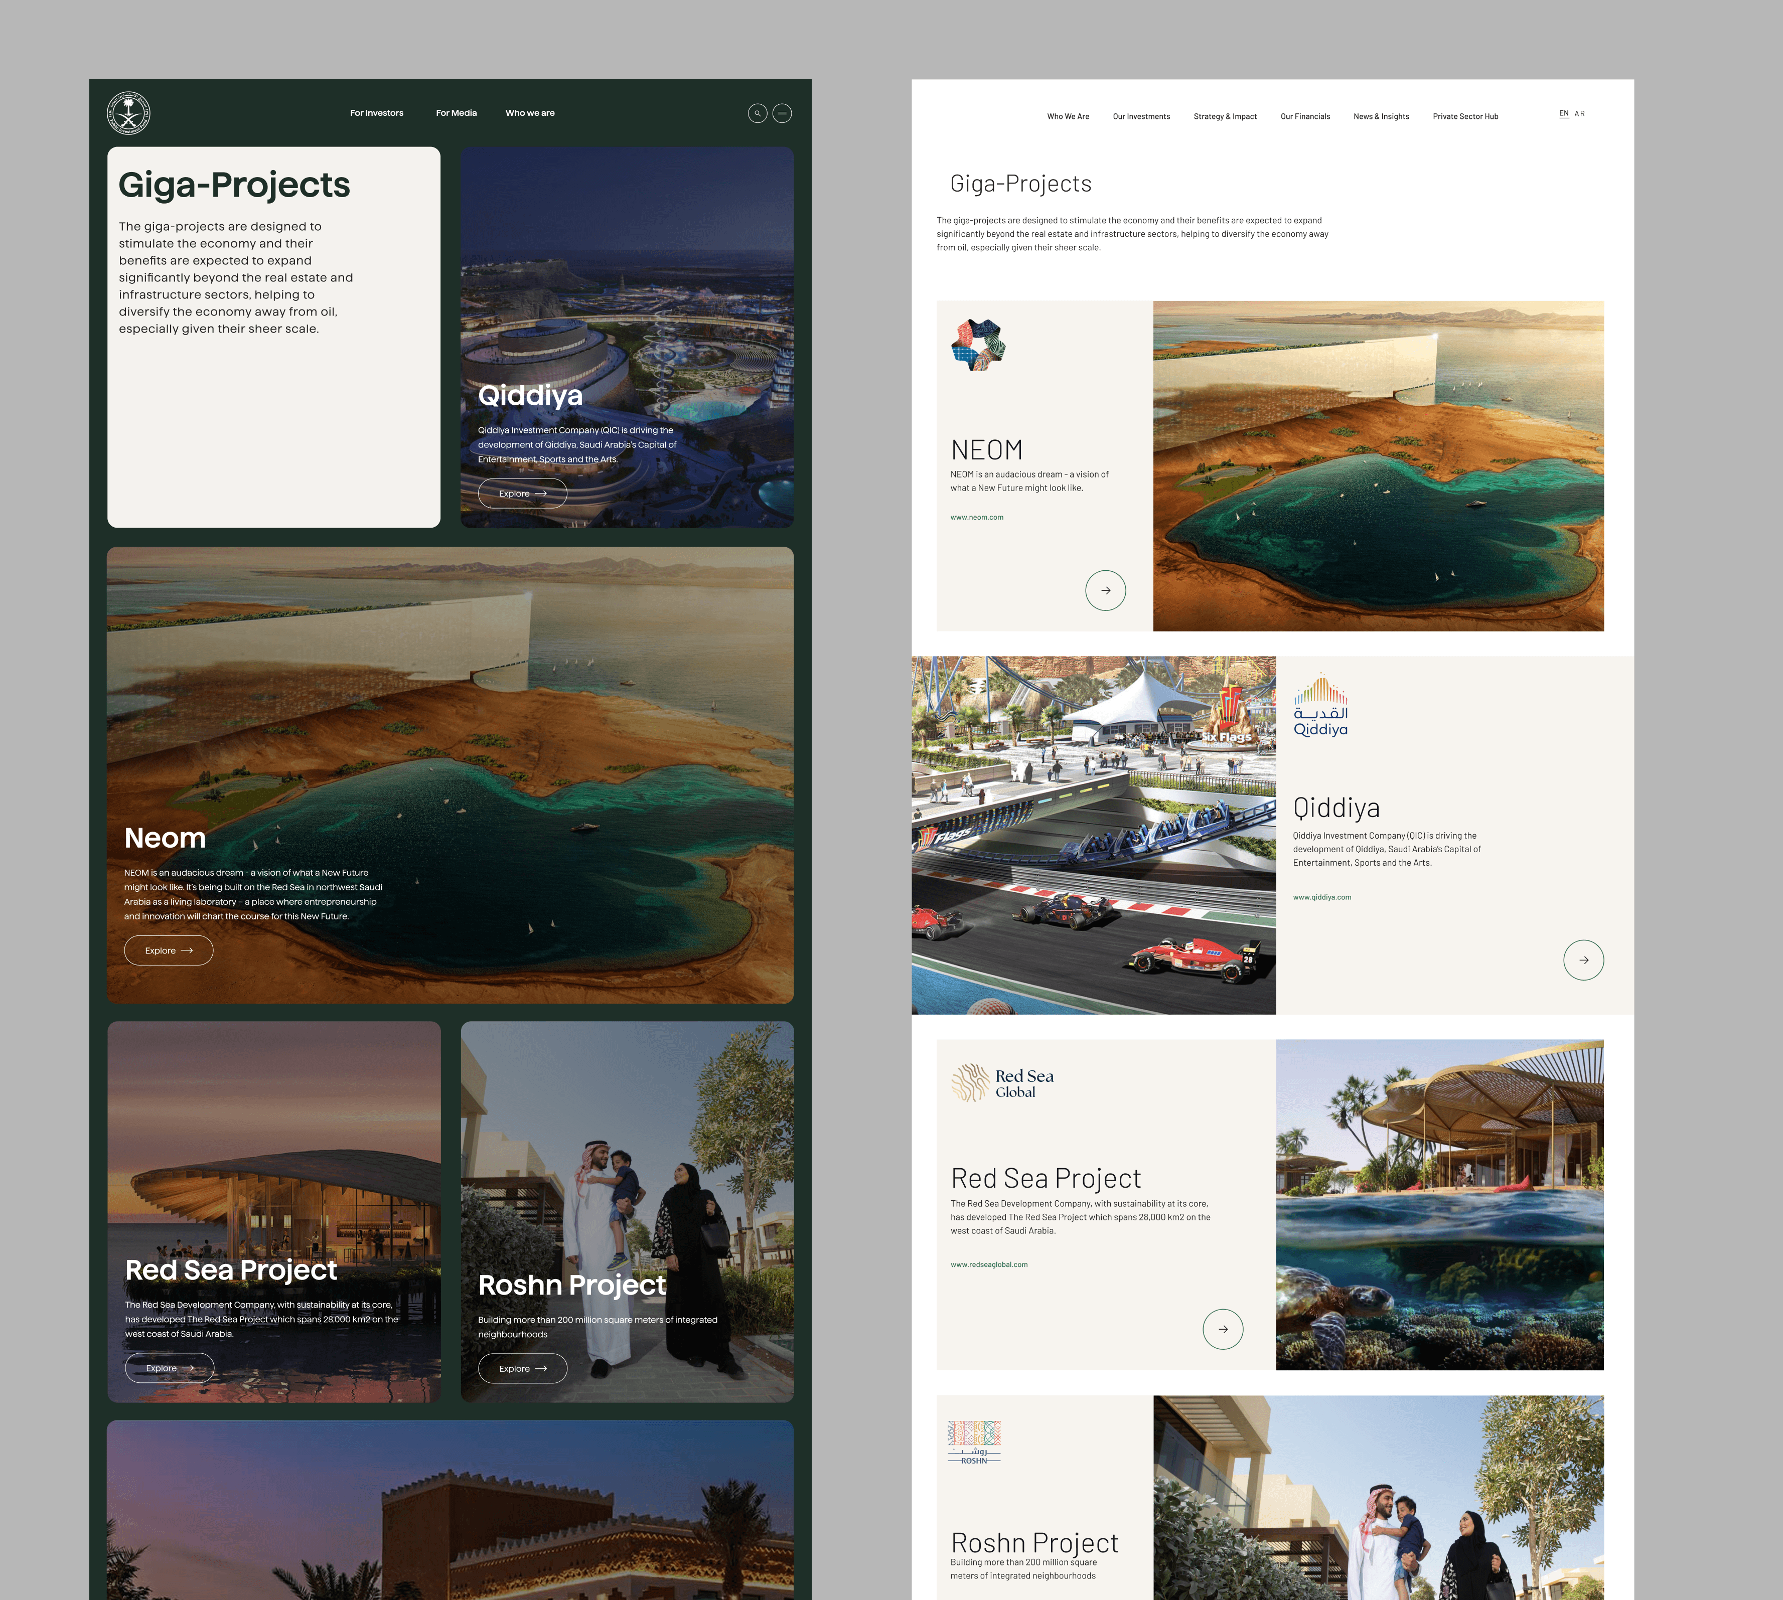This screenshot has height=1600, width=1783.
Task: Click the Red Sea underwater villa image
Action: (x=1440, y=1204)
